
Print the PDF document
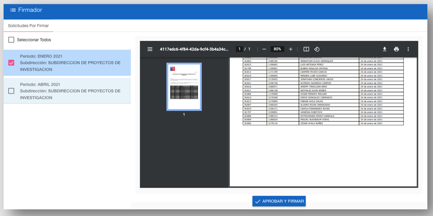tap(397, 49)
